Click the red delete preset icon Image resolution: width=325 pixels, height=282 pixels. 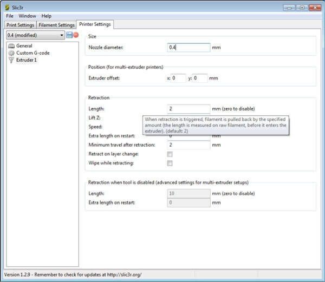tap(76, 35)
